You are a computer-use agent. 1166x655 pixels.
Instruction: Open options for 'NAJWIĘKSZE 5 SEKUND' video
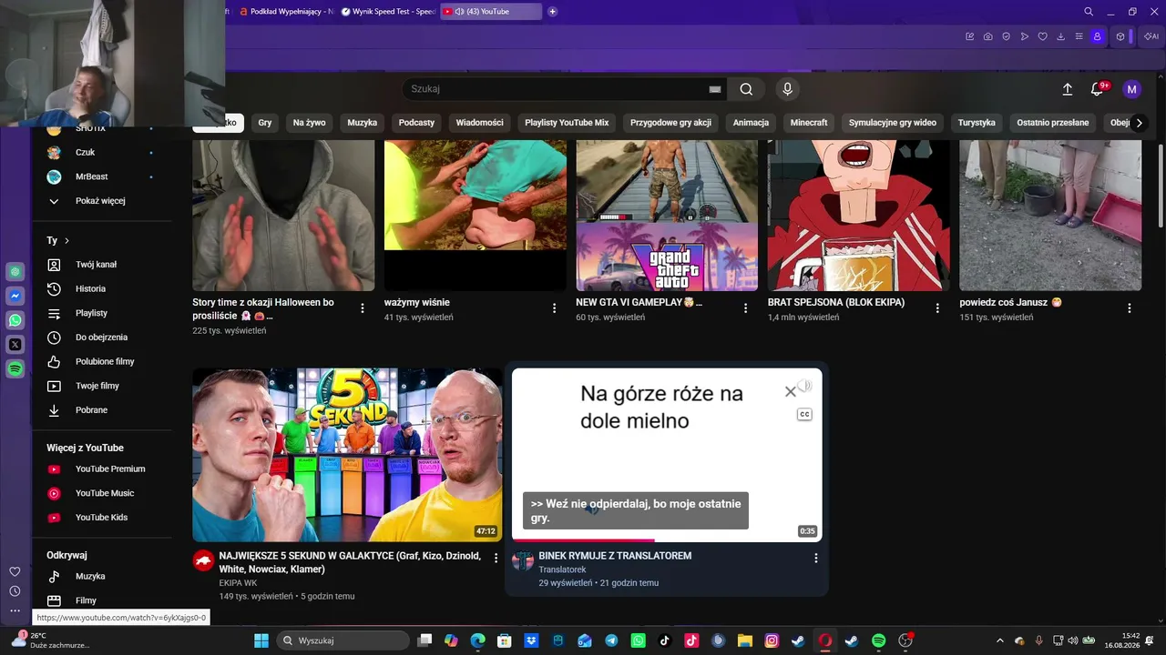tap(496, 558)
